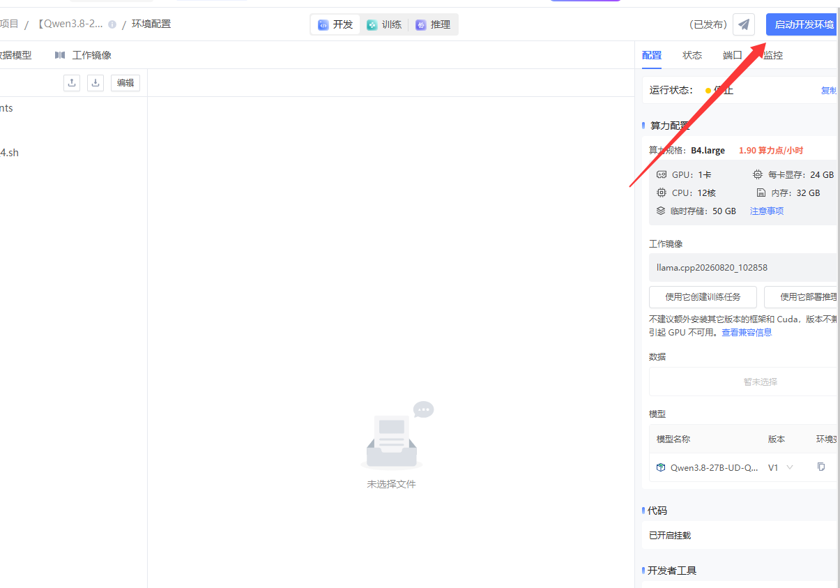
Task: Click the B4.large spec text
Action: tap(708, 150)
